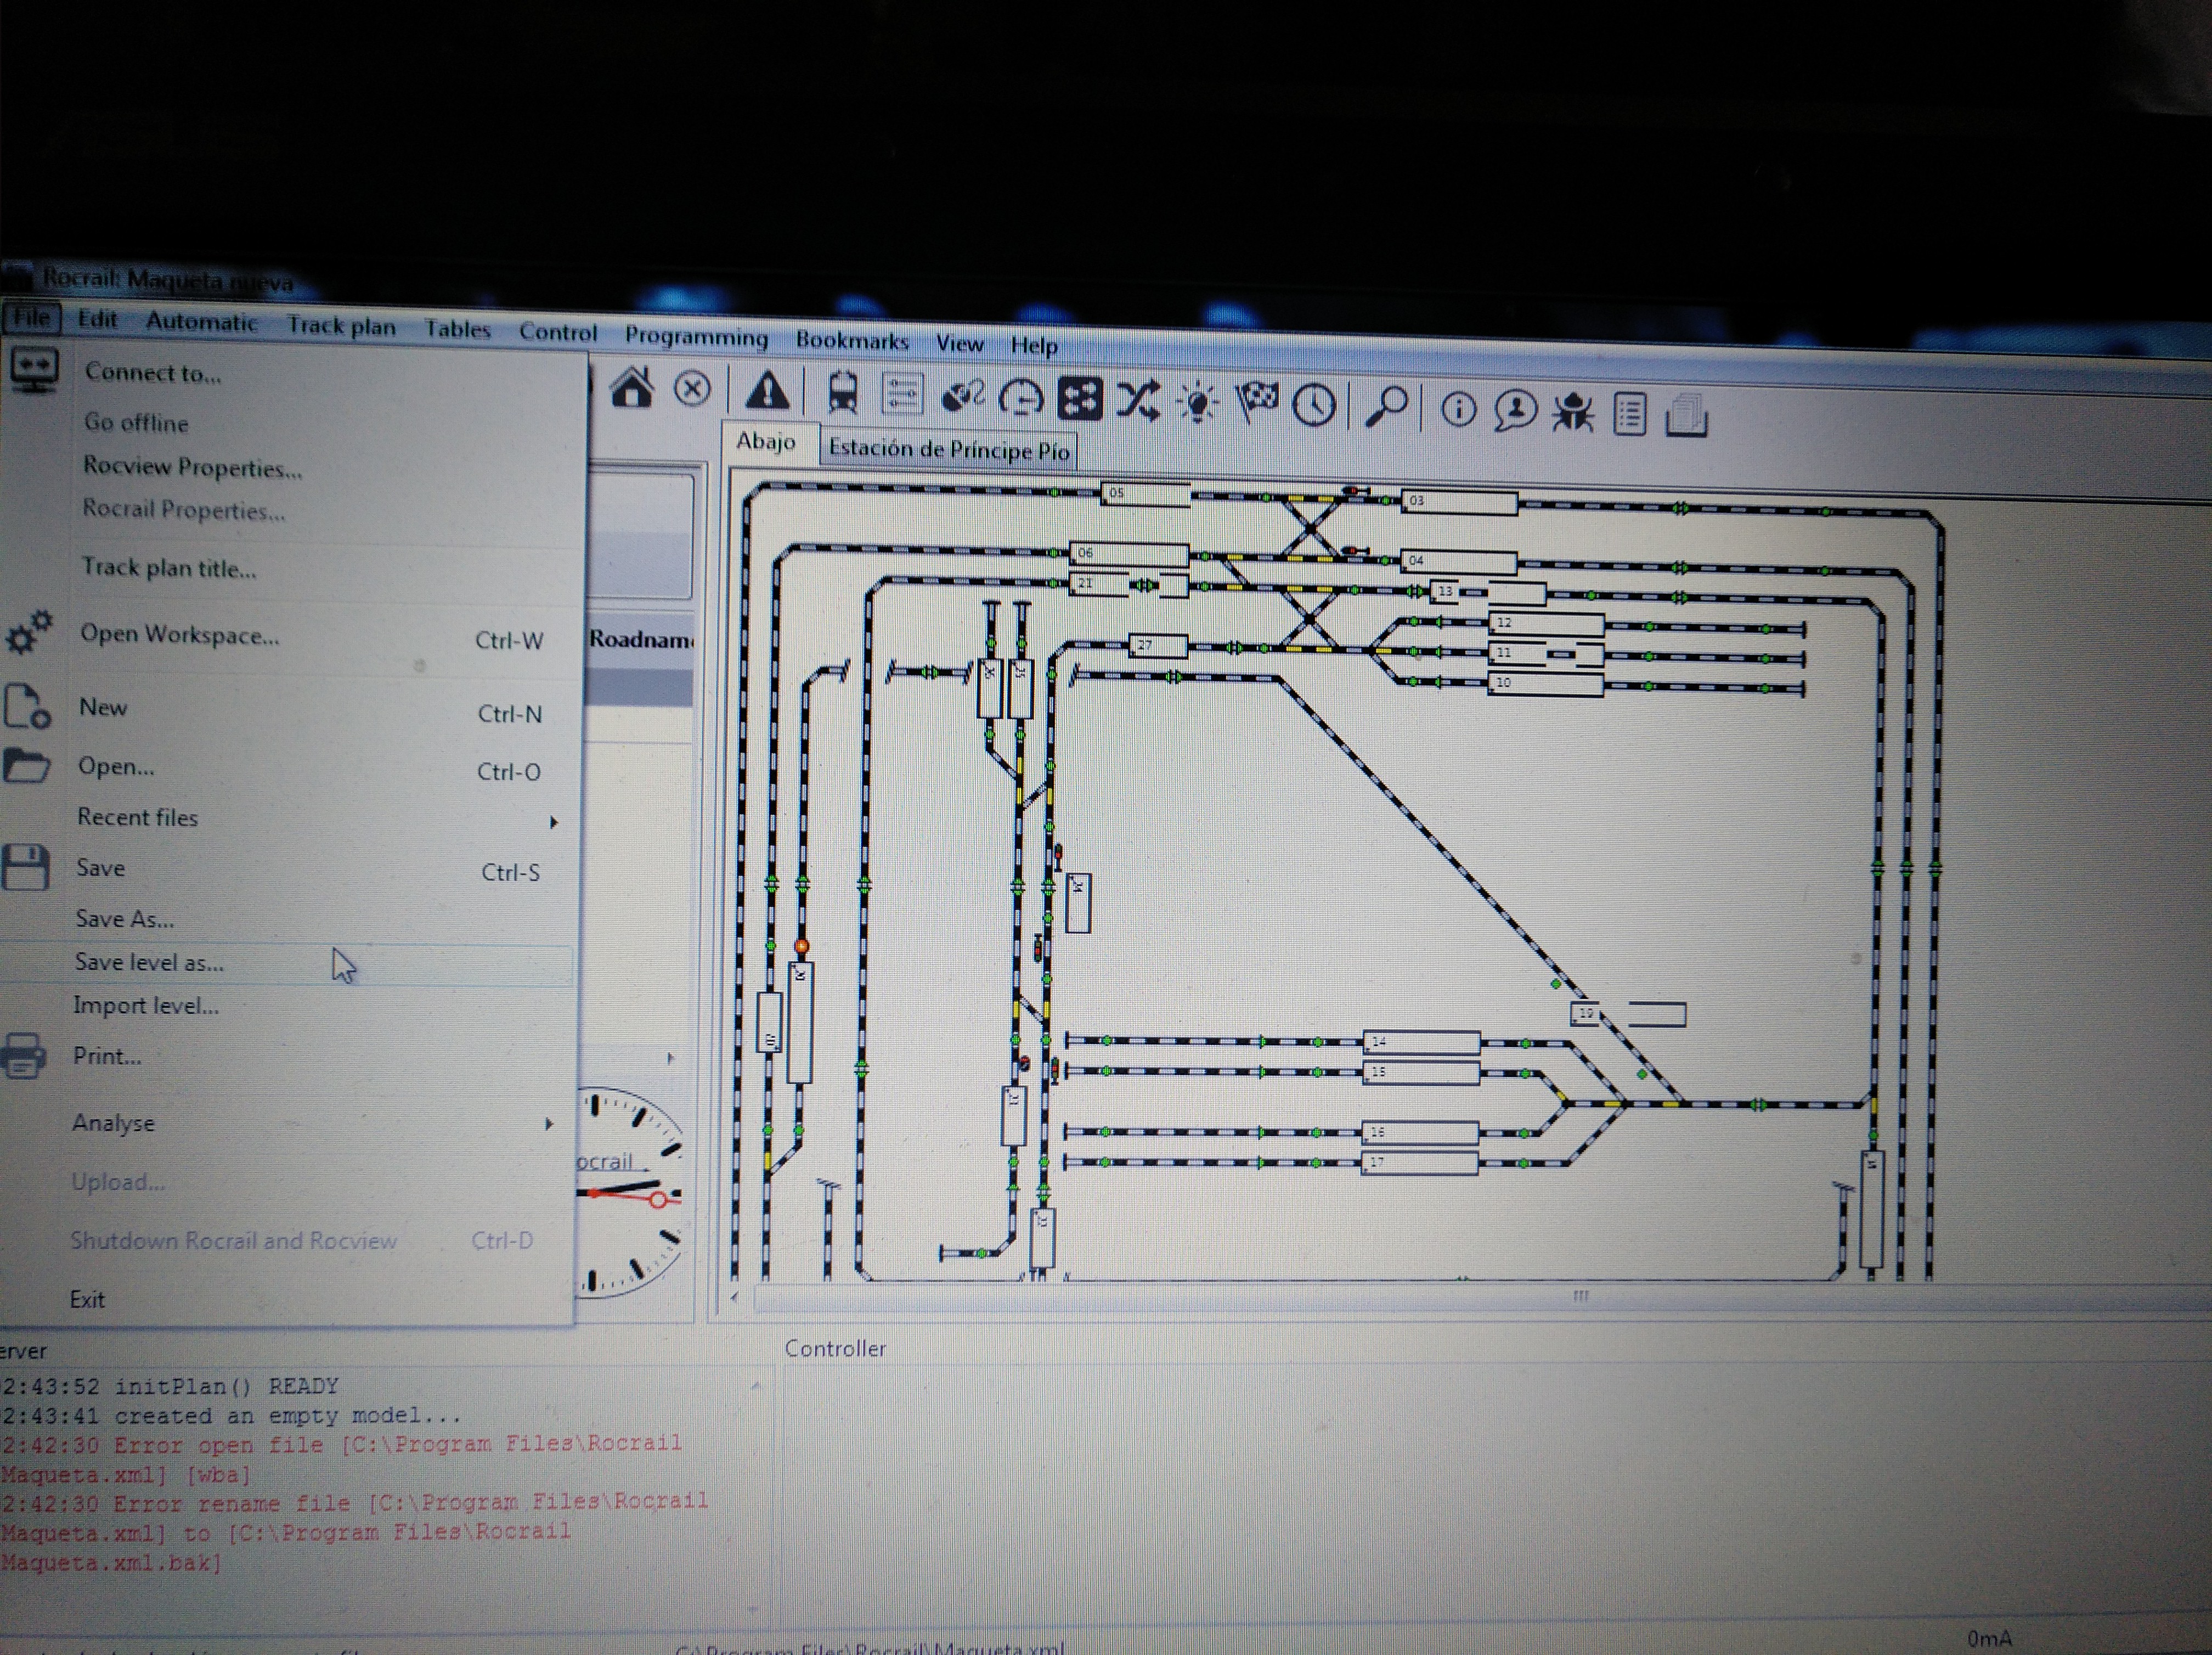Viewport: 2212px width, 1655px height.
Task: Open the Track plan menu
Action: 341,326
